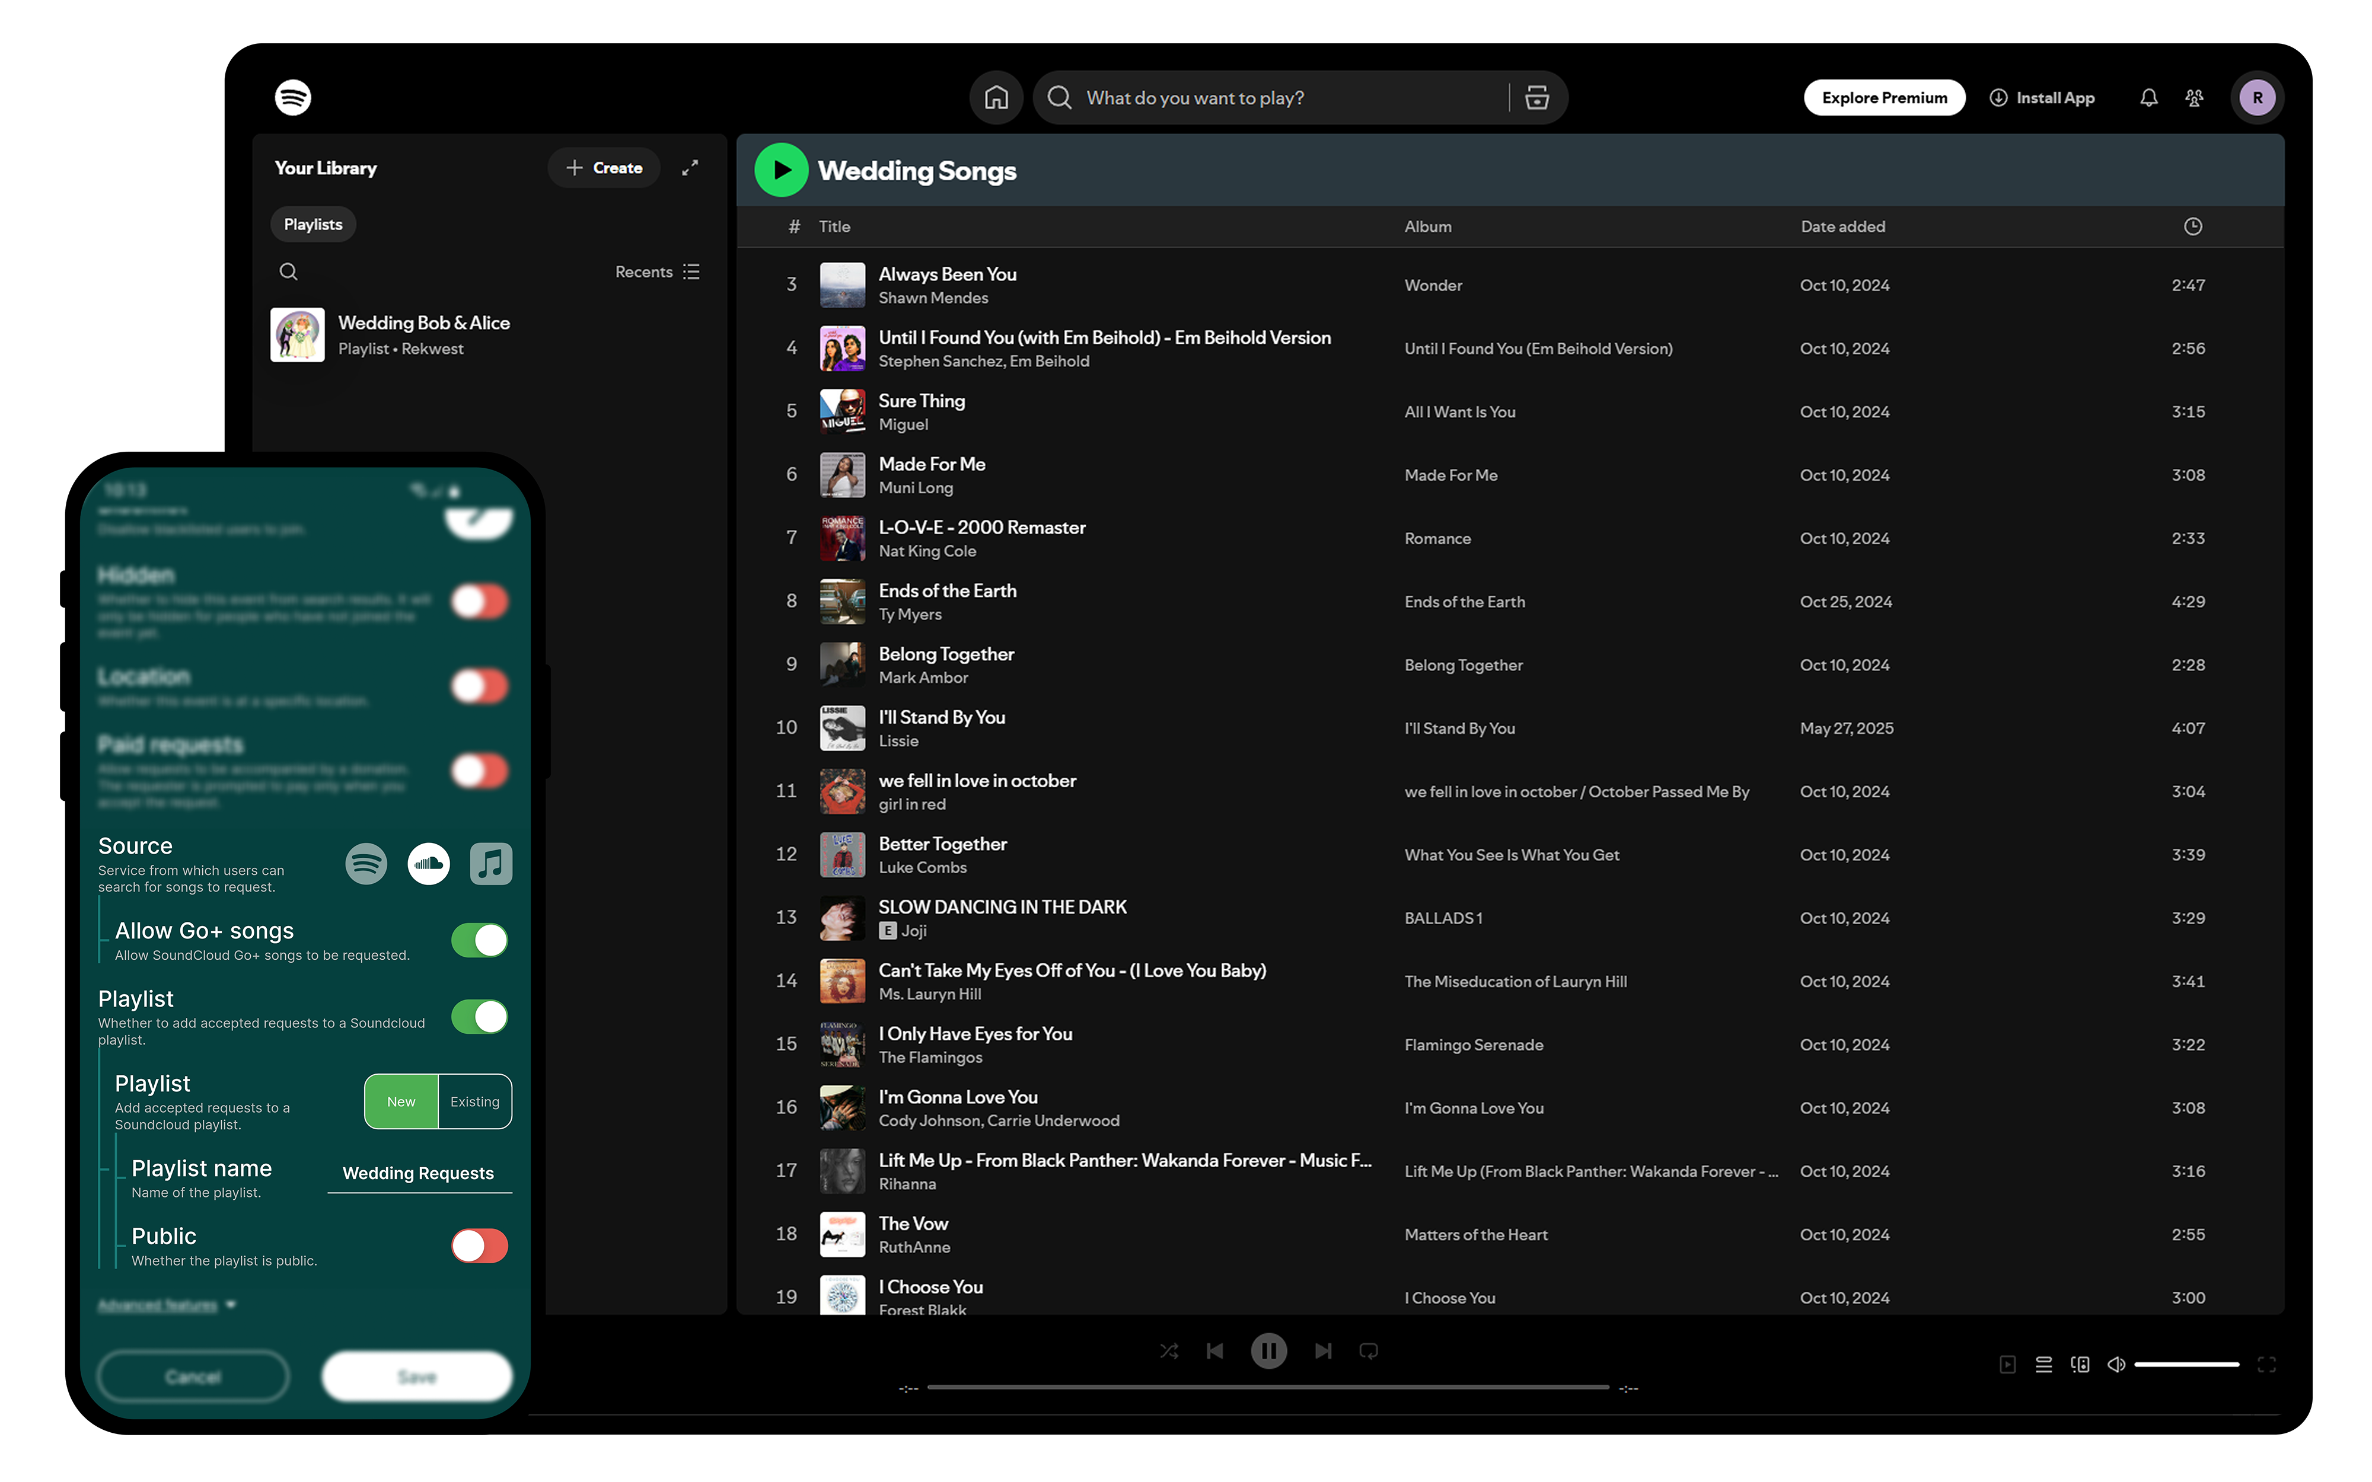The width and height of the screenshot is (2372, 1482).
Task: Select the Playlists filter chip
Action: click(313, 225)
